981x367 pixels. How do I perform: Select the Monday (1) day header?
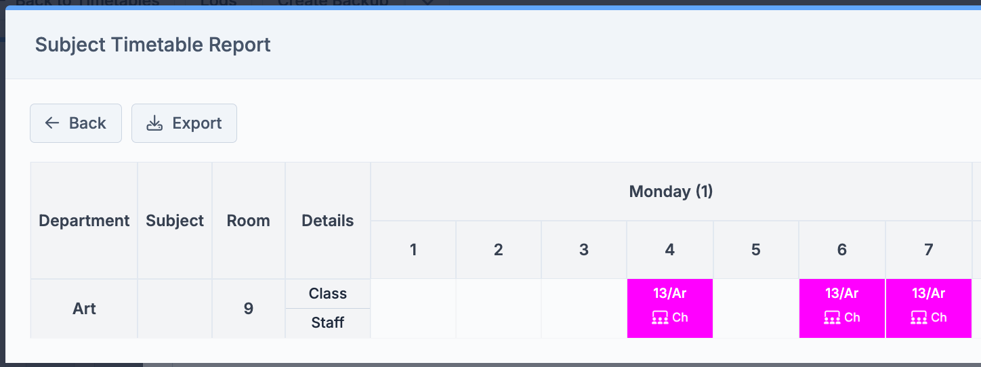[x=671, y=192]
